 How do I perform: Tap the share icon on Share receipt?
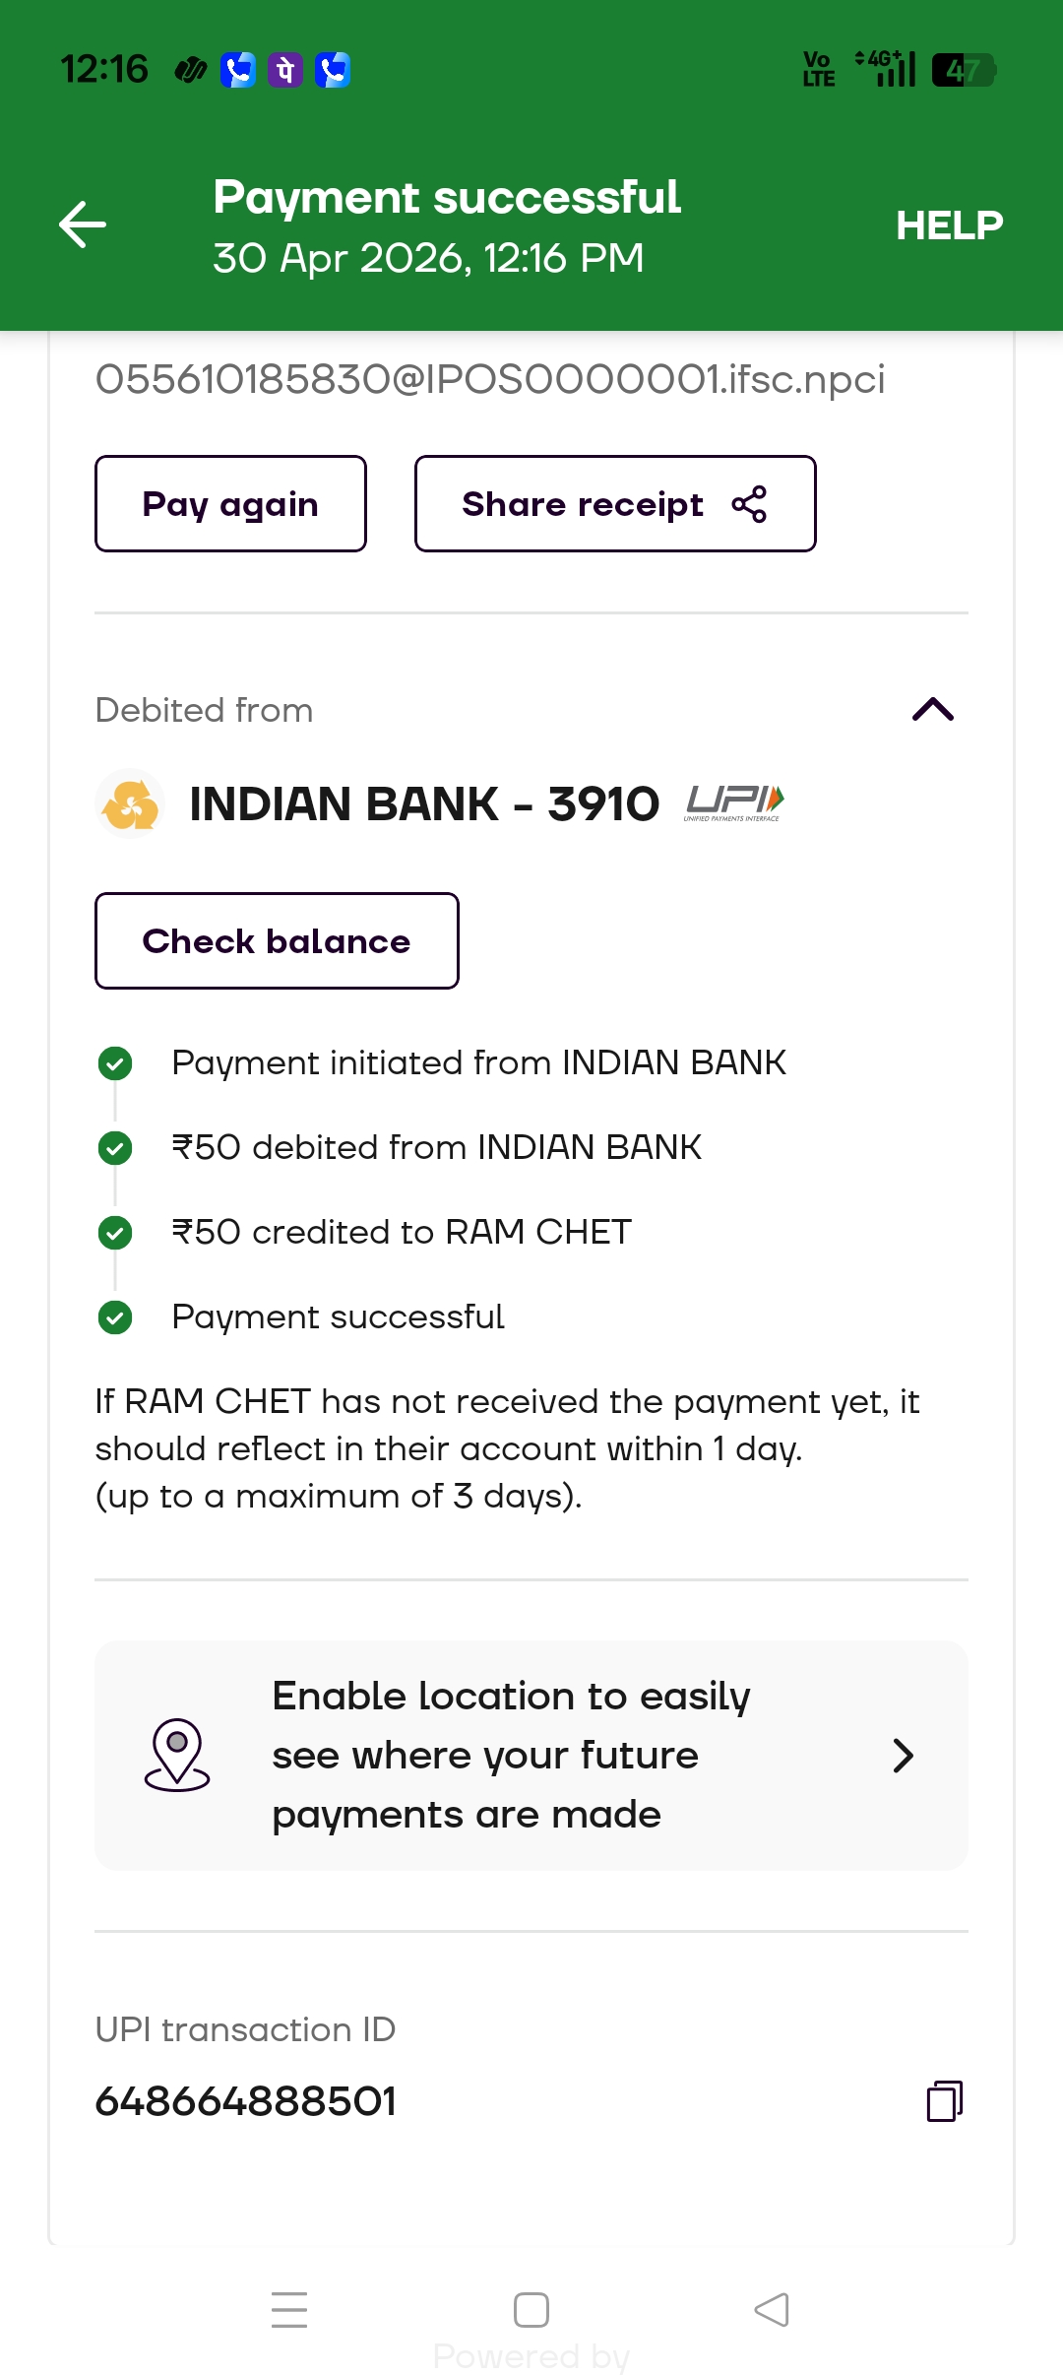pyautogui.click(x=749, y=504)
